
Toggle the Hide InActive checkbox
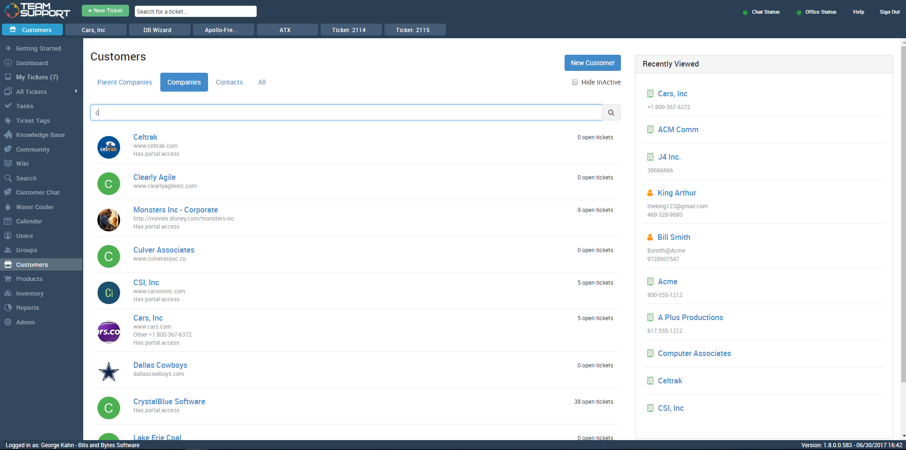click(x=575, y=82)
